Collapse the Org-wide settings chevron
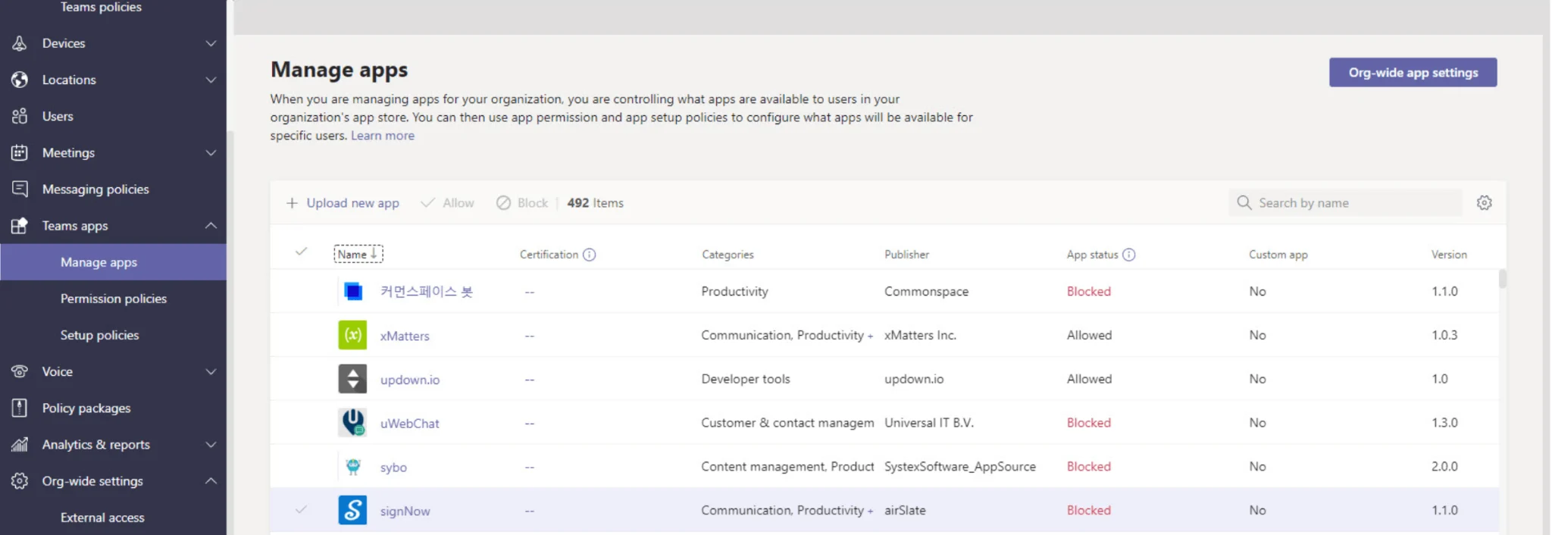 click(211, 480)
